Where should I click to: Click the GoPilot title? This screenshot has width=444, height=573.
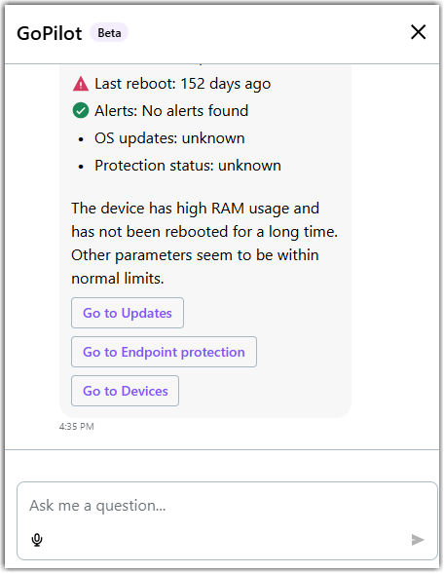pyautogui.click(x=50, y=33)
